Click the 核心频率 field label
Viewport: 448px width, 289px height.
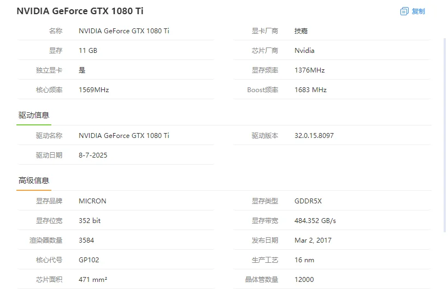[x=49, y=90]
